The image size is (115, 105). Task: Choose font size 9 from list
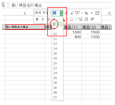point(58,29)
